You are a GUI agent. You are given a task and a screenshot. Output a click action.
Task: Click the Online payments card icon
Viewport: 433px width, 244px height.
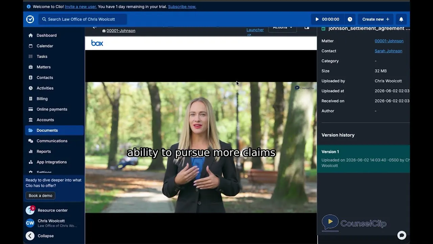(x=31, y=109)
